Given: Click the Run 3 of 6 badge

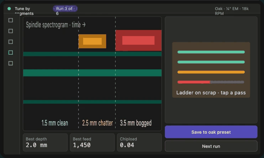Looking at the screenshot, I should tap(65, 9).
